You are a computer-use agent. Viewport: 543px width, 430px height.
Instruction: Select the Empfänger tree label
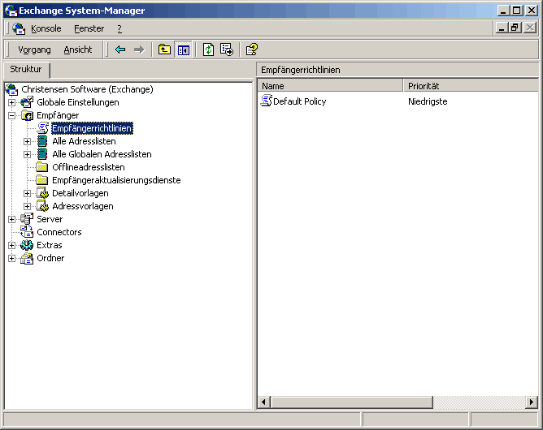pos(58,115)
